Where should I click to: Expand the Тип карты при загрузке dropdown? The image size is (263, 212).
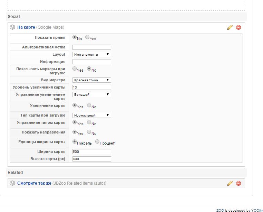pyautogui.click(x=91, y=115)
